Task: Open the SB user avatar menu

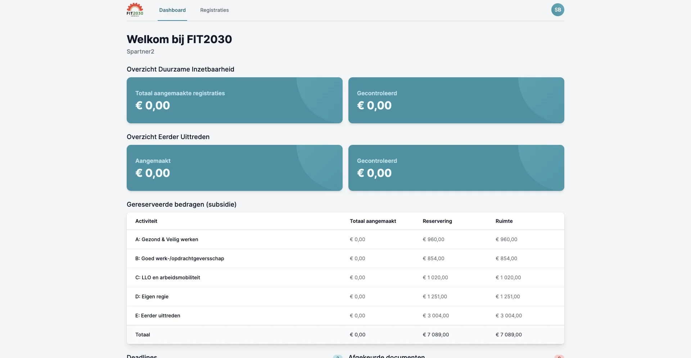Action: pos(557,10)
